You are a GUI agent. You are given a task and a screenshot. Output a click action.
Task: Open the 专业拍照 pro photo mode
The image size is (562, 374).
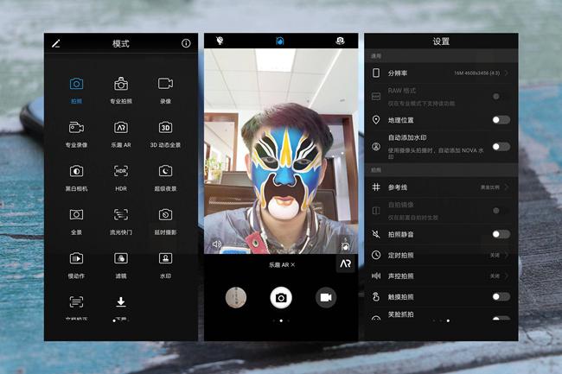coord(121,84)
